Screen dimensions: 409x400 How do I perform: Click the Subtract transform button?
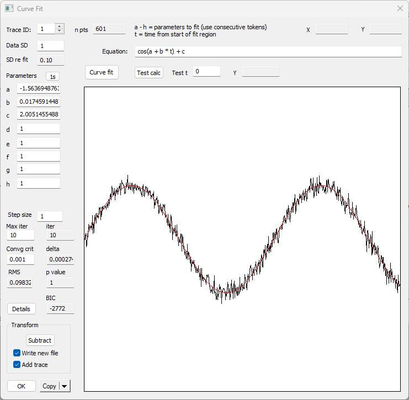click(x=40, y=340)
